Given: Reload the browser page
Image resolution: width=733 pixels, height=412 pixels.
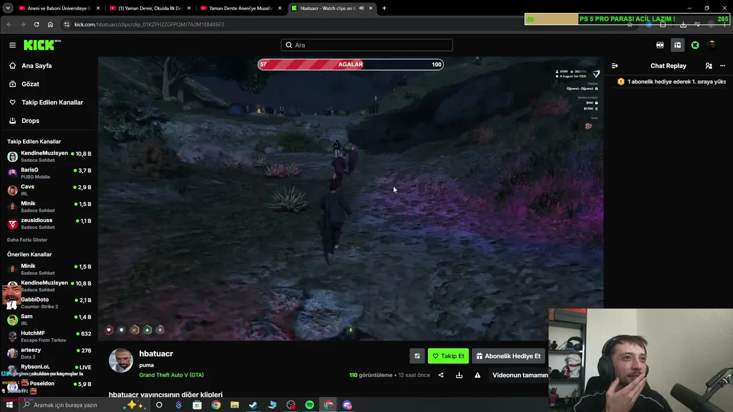Looking at the screenshot, I should point(37,25).
